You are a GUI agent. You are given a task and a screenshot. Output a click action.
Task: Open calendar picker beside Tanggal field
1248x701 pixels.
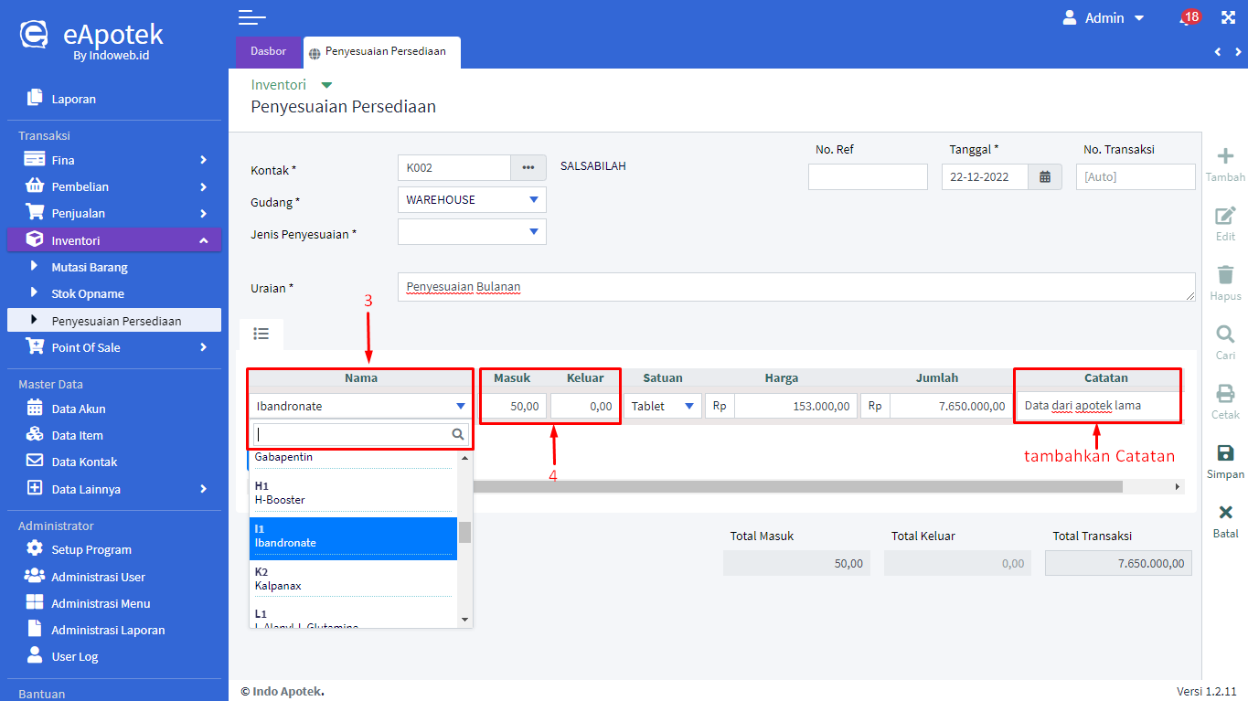tap(1045, 177)
